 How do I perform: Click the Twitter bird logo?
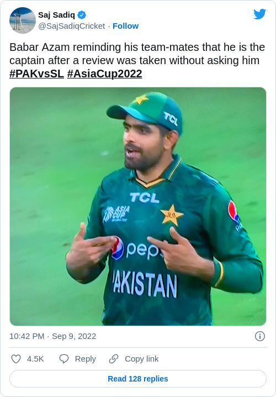260,14
